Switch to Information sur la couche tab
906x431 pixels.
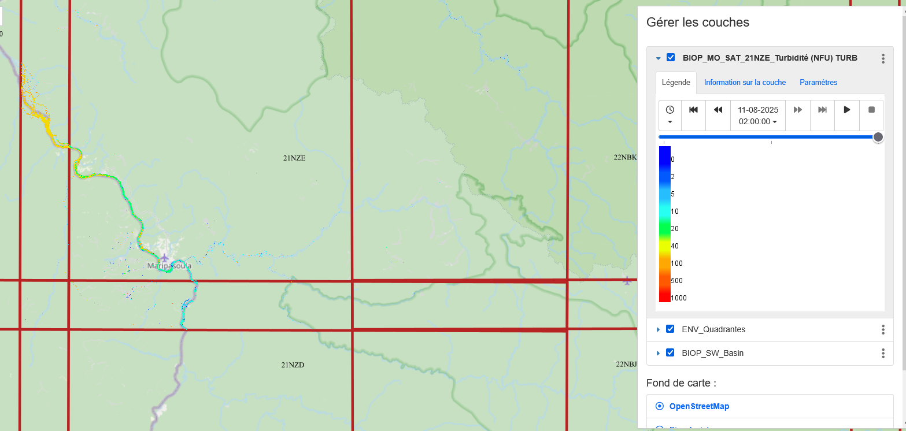745,83
